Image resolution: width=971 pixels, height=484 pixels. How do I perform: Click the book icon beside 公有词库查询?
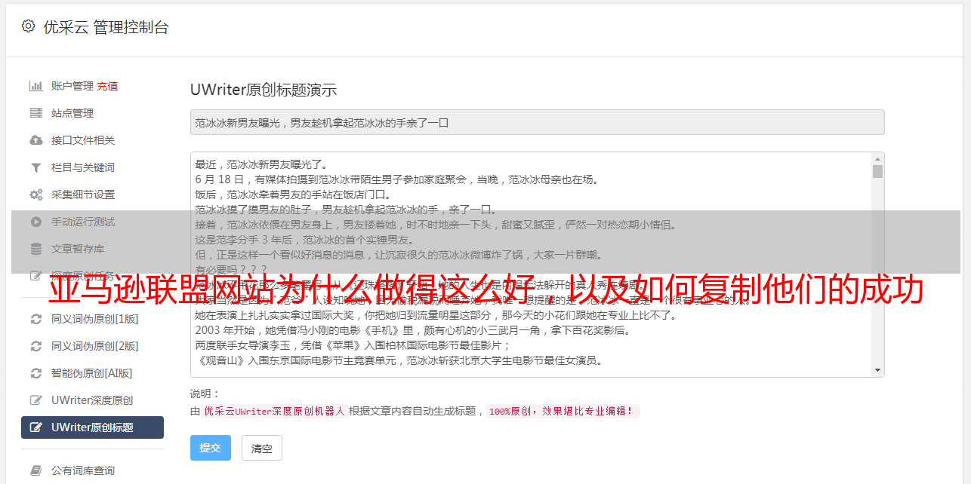pos(35,470)
